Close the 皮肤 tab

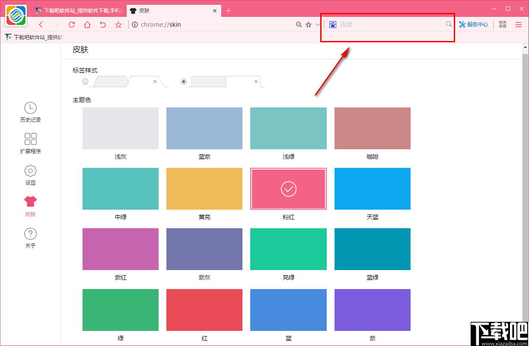pyautogui.click(x=215, y=10)
